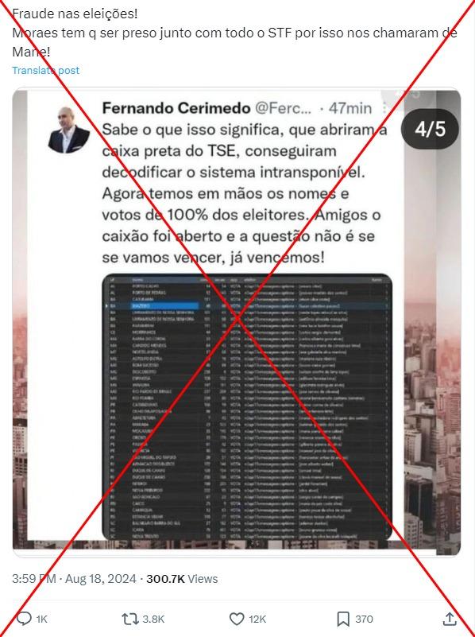Click Fernando Cerimedo's profile avatar
The width and height of the screenshot is (475, 637).
(69, 130)
